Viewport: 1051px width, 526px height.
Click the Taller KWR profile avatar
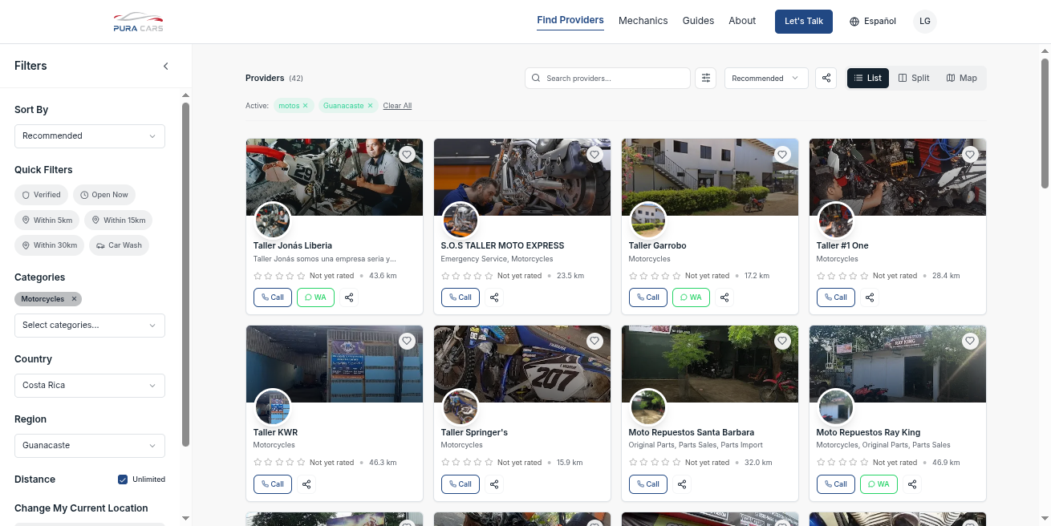(x=273, y=407)
